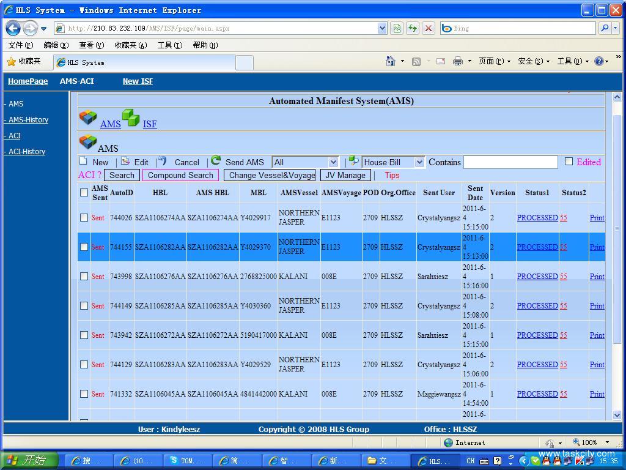Open the 页面(P) Page dropdown menu
This screenshot has height=470, width=626.
495,61
